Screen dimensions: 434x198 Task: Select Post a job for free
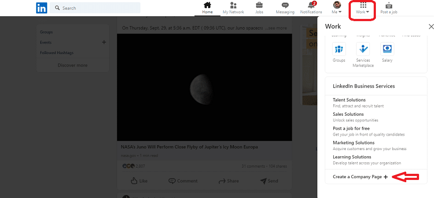pos(351,128)
